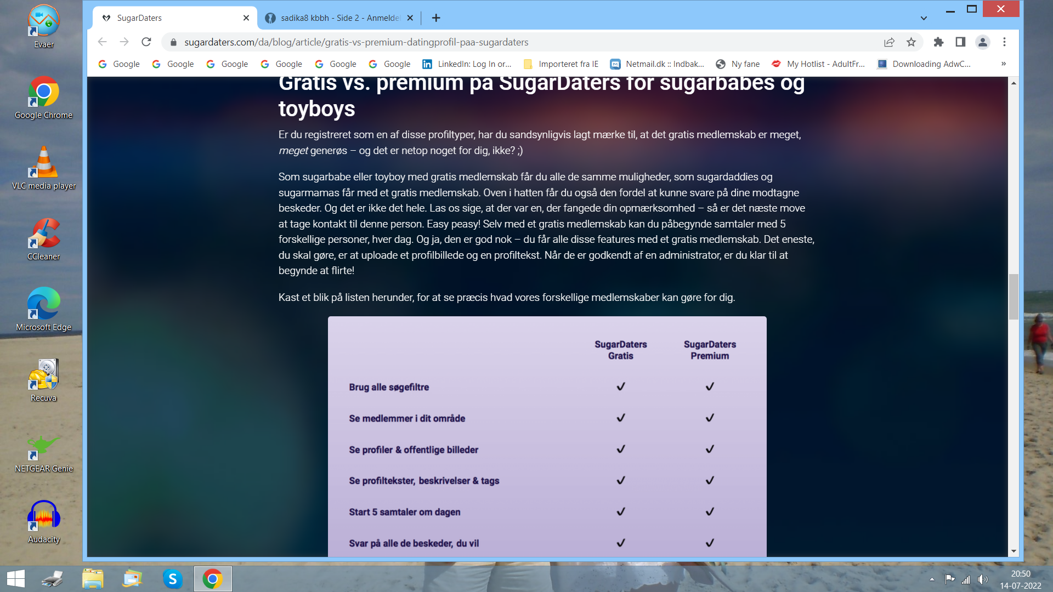Open the CCleaner desktop shortcut

43,239
